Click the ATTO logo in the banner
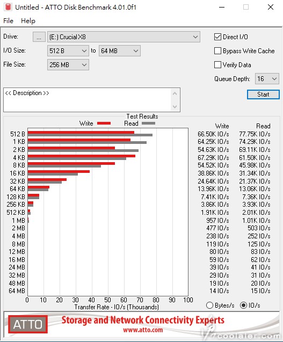Screen dimensions: 283x342 (x=28, y=324)
